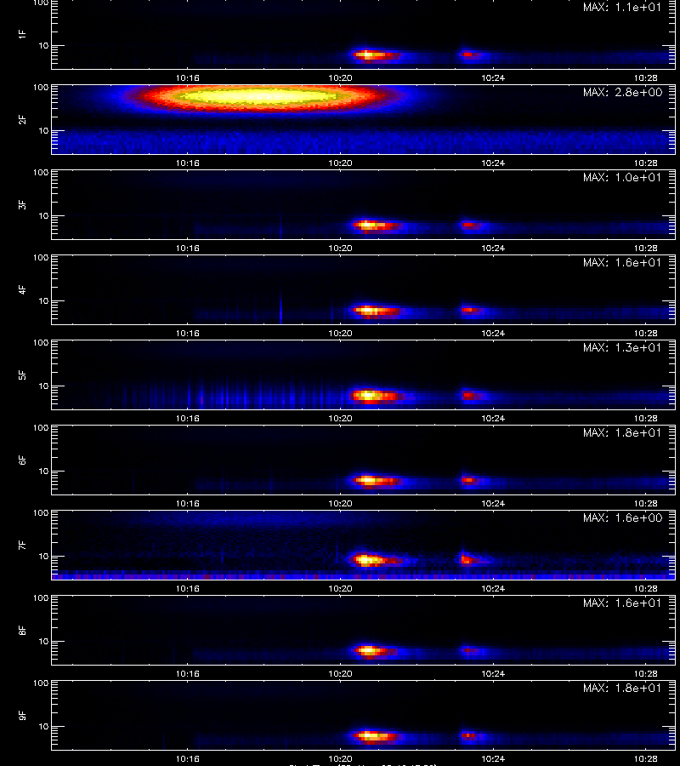Select the 'MAX: 1.6e+00' readout
Screen dimensions: 680x766
tap(622, 517)
